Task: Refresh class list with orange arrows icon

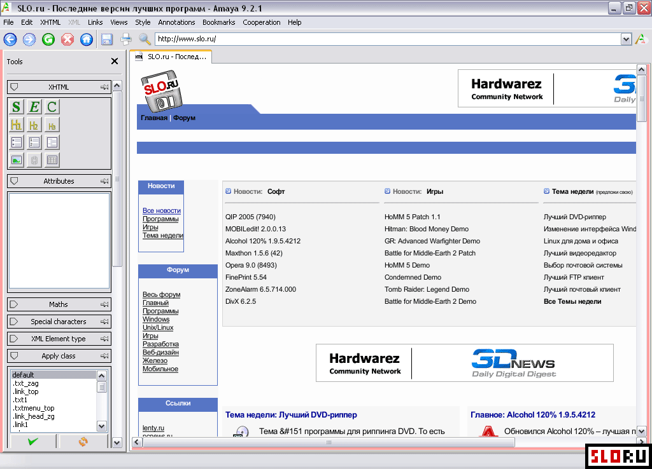Action: (x=83, y=441)
